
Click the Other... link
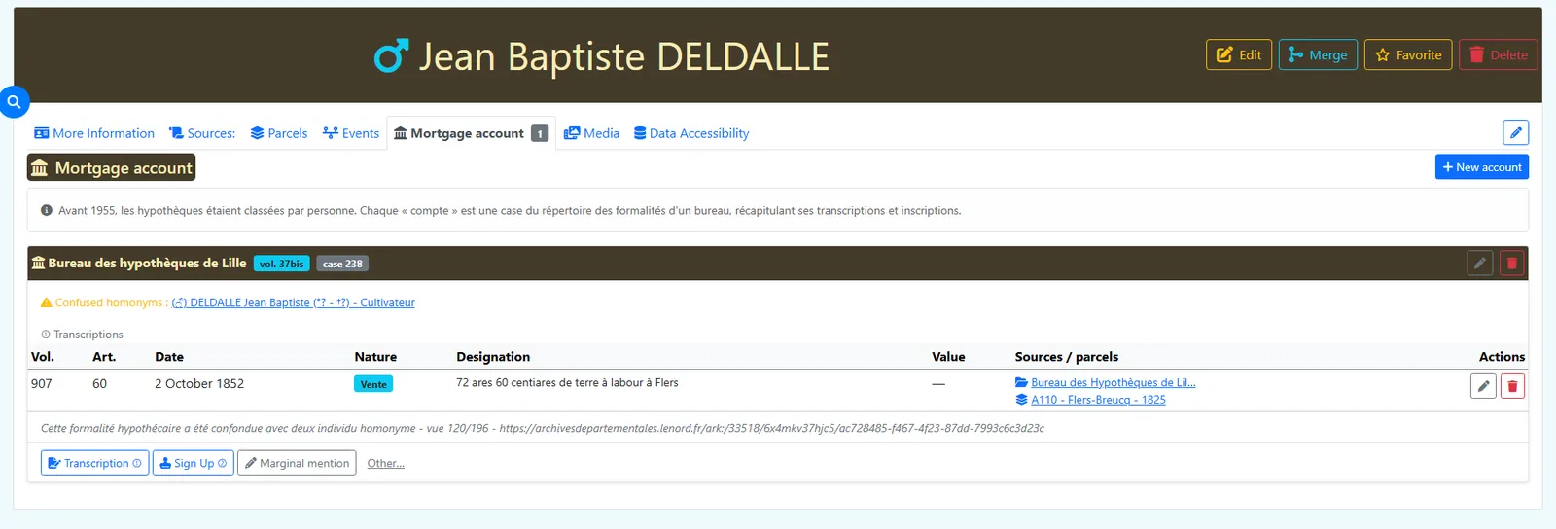point(385,463)
